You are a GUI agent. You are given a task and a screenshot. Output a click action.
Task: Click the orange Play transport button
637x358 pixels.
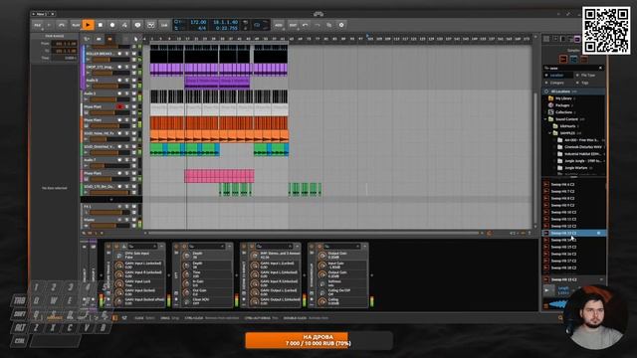[88, 25]
